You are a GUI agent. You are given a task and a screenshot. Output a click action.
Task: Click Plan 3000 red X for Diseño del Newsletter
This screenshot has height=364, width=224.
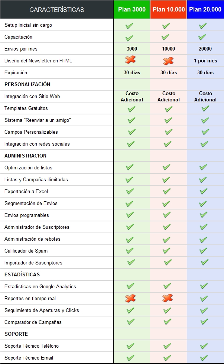[130, 60]
